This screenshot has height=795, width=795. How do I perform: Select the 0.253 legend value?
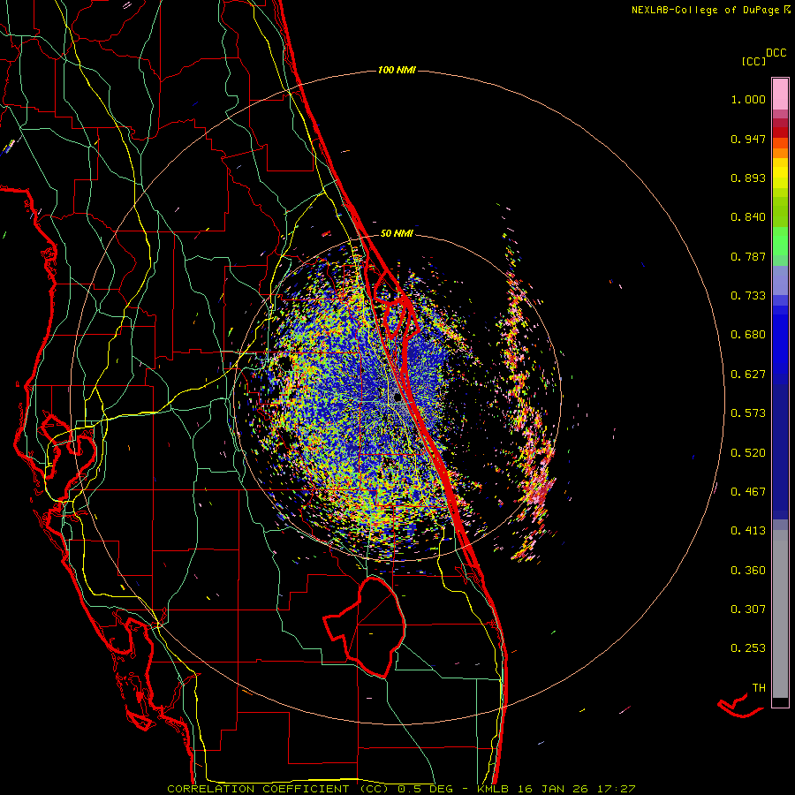coord(748,648)
